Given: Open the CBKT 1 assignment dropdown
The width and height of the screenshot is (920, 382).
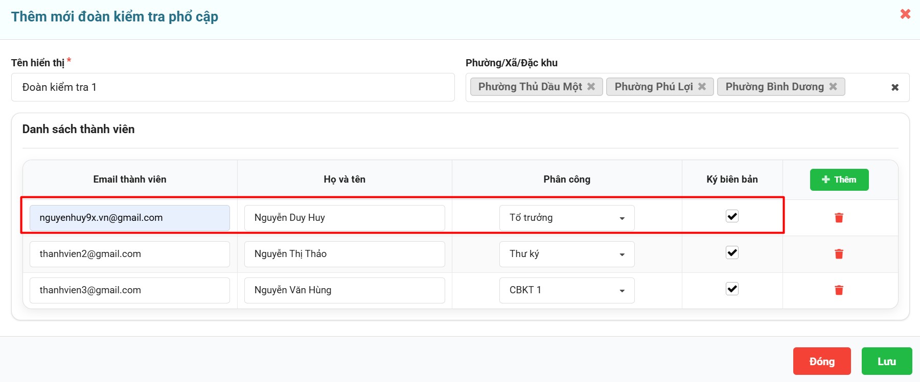Looking at the screenshot, I should (x=567, y=290).
